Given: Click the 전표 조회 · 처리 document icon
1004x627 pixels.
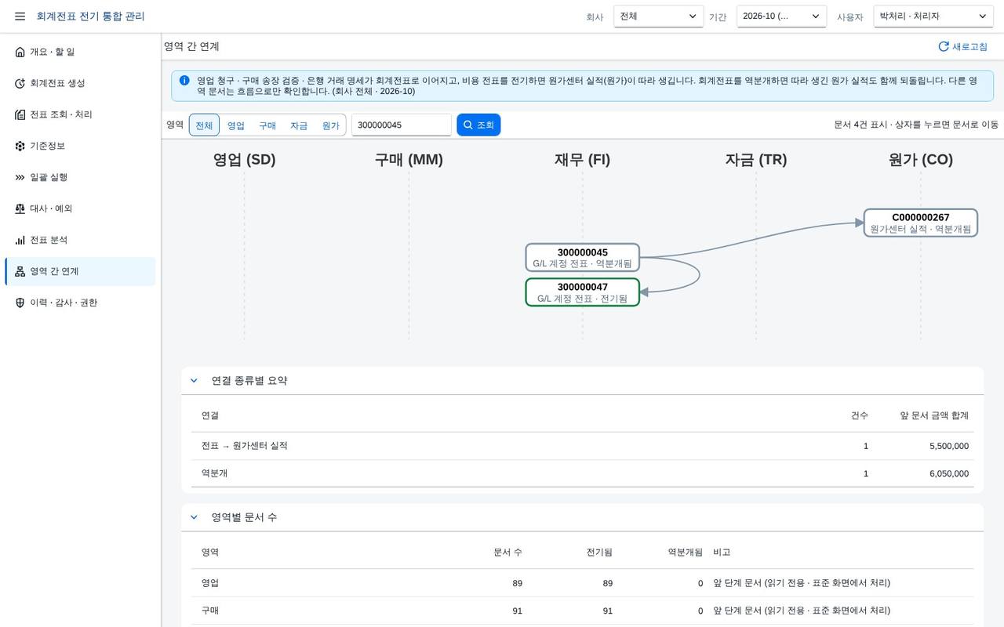Looking at the screenshot, I should (x=20, y=114).
